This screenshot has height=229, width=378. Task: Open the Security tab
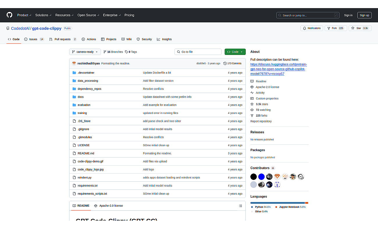pyautogui.click(x=144, y=39)
